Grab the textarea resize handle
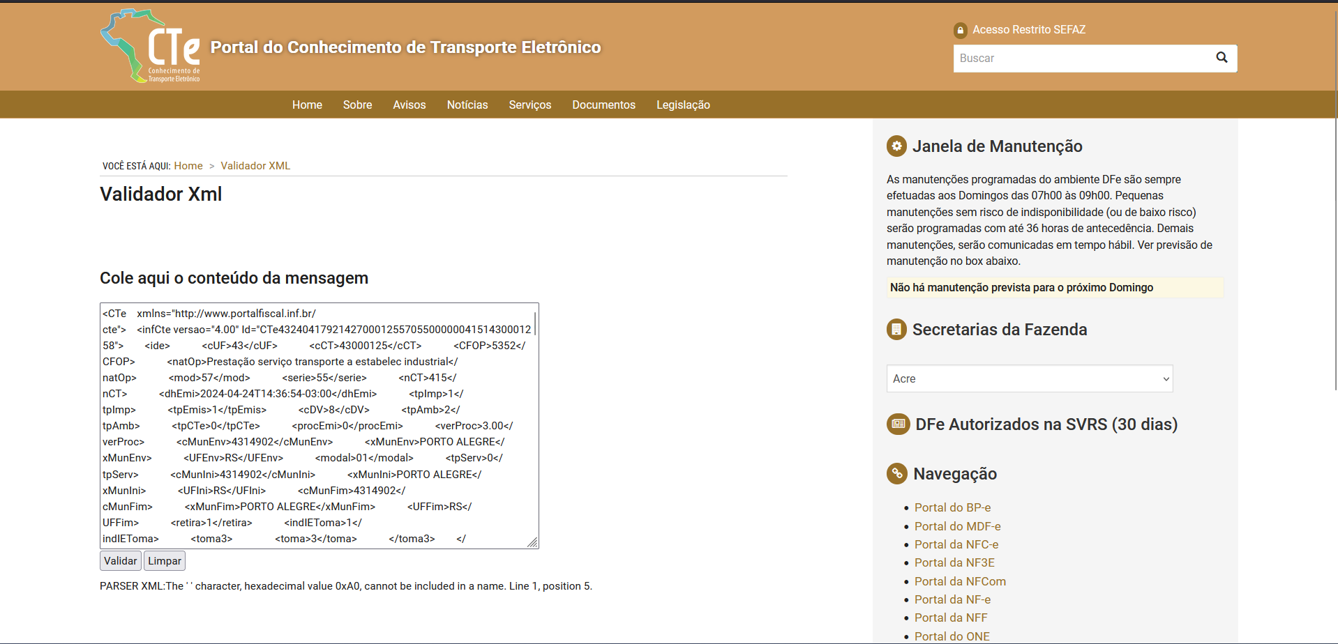The image size is (1338, 644). tap(532, 542)
